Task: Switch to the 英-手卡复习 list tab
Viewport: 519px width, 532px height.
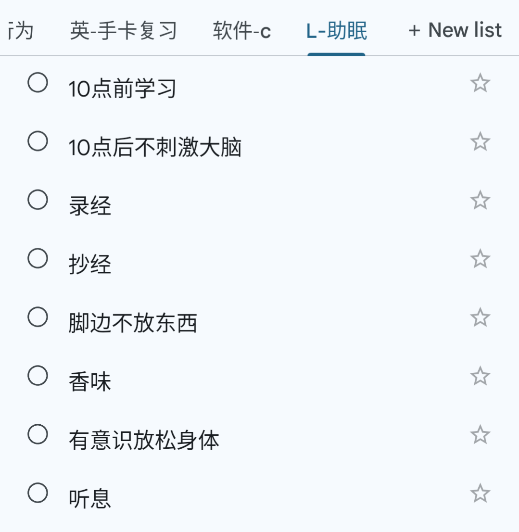Action: tap(124, 30)
